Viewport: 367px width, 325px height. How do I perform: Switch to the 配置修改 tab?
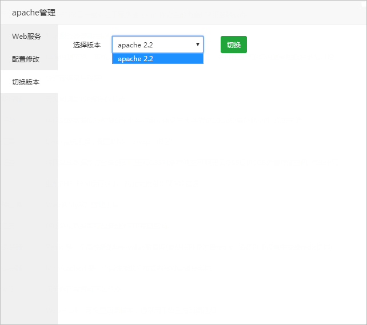point(26,59)
